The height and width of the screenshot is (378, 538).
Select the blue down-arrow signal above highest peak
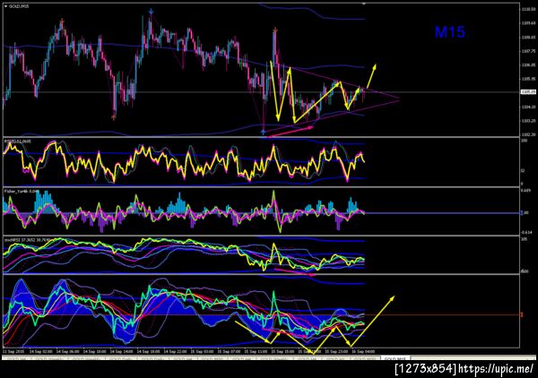click(x=151, y=12)
